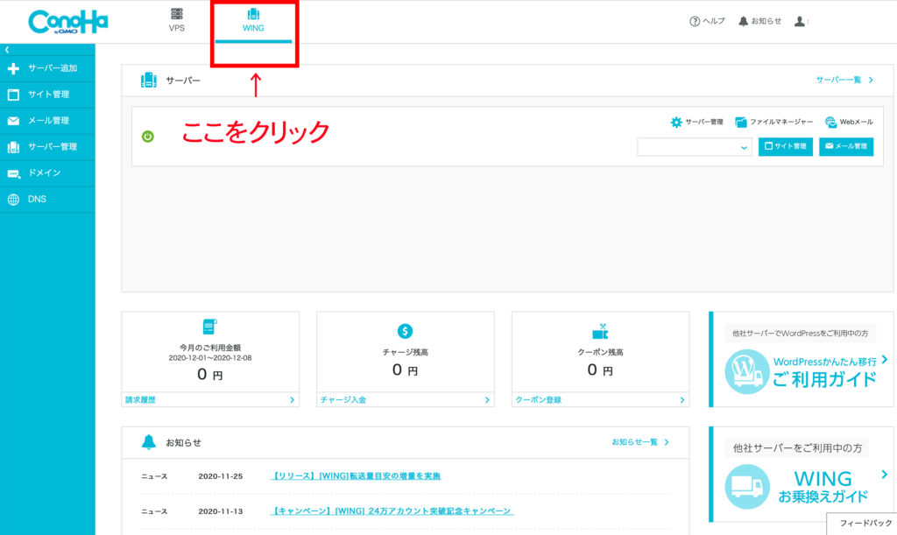Click the dollar icon above チャージ残高
The image size is (897, 535).
coord(405,331)
